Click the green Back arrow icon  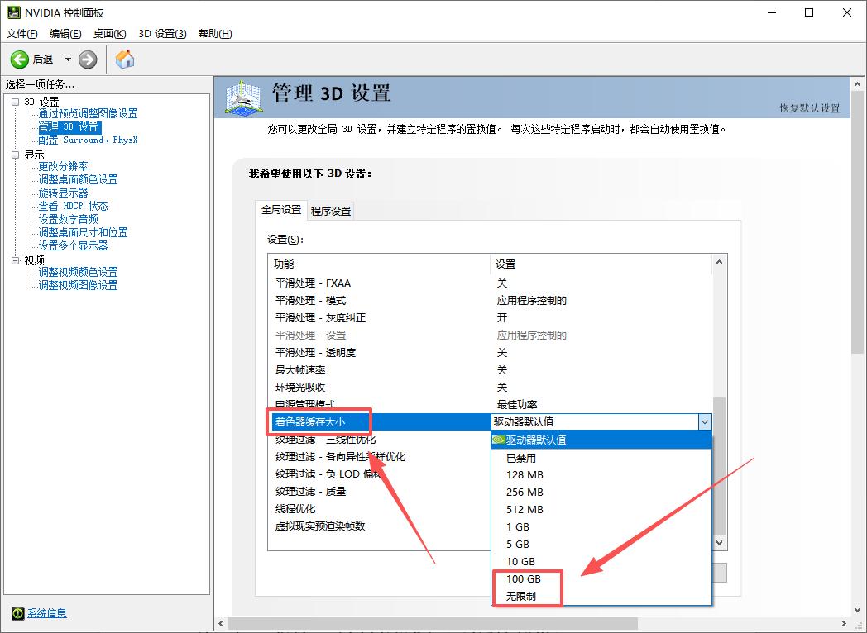(x=19, y=59)
